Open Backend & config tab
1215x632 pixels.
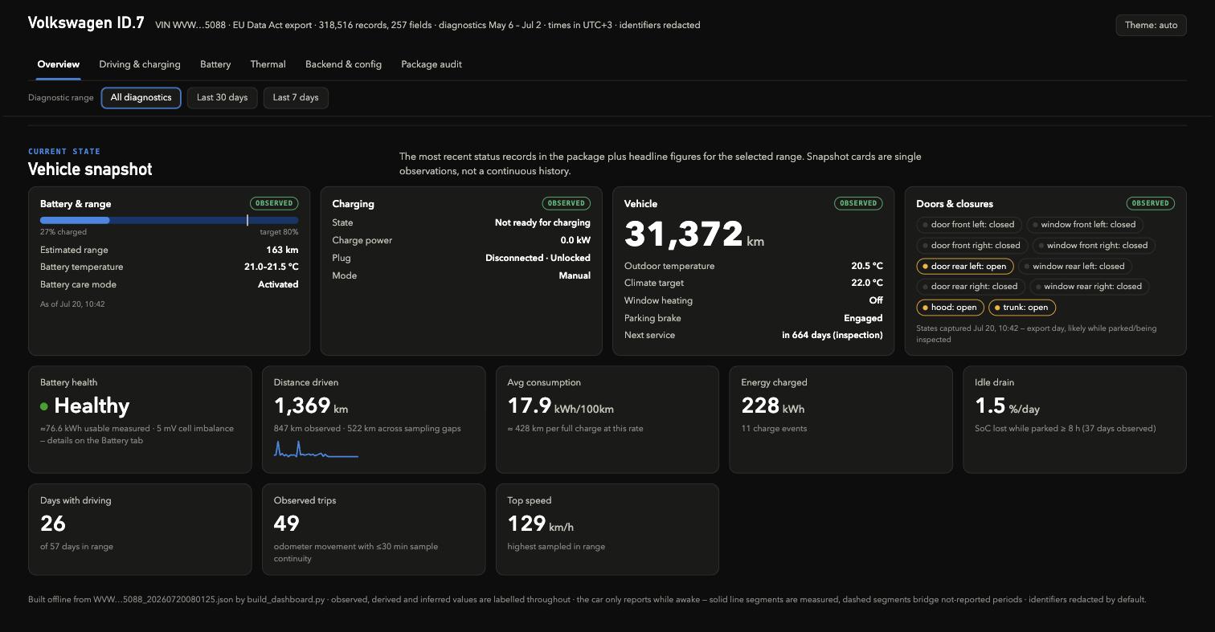[343, 64]
